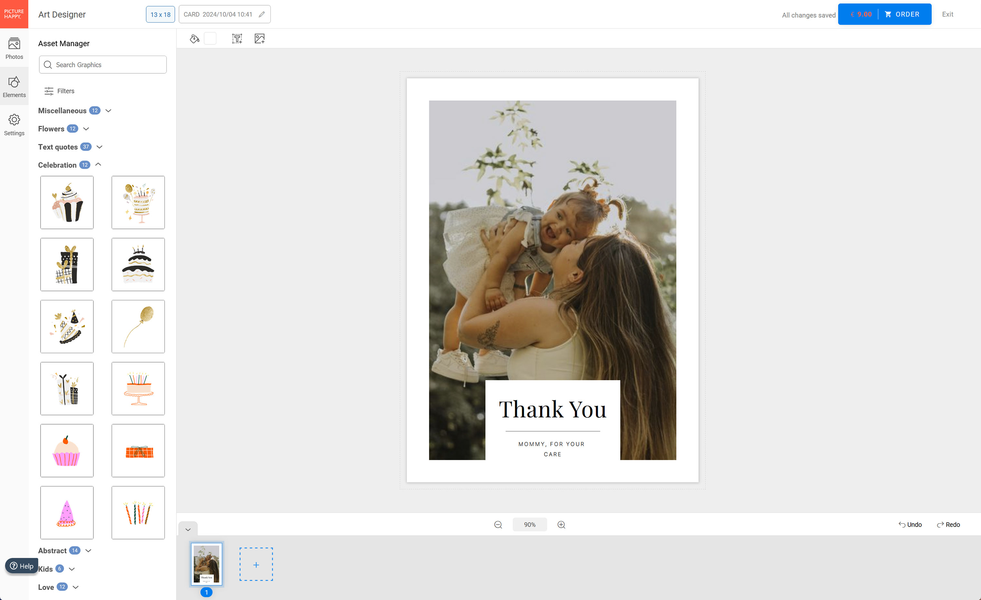Click the zoom out magnifier icon

pos(498,524)
